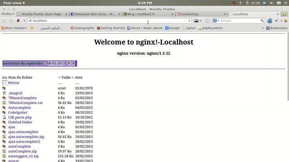Image resolution: width=289 pixels, height=162 pixels.
Task: Open the Downgraphic bookmark
Action: coord(82,28)
